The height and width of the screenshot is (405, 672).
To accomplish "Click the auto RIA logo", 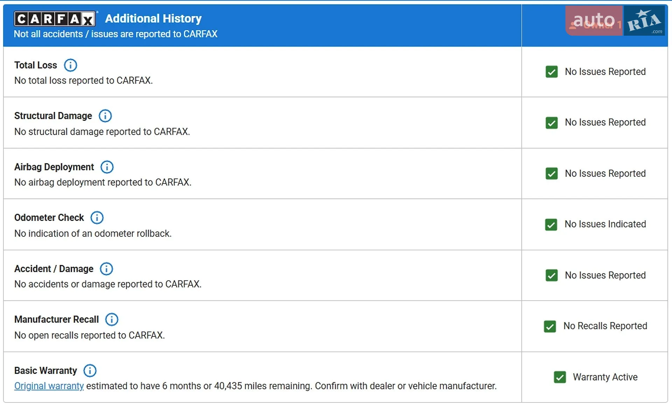I will click(x=615, y=20).
